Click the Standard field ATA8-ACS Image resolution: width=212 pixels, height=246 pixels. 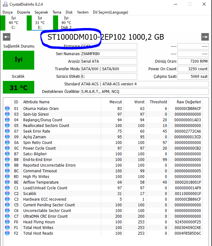(x=145, y=84)
